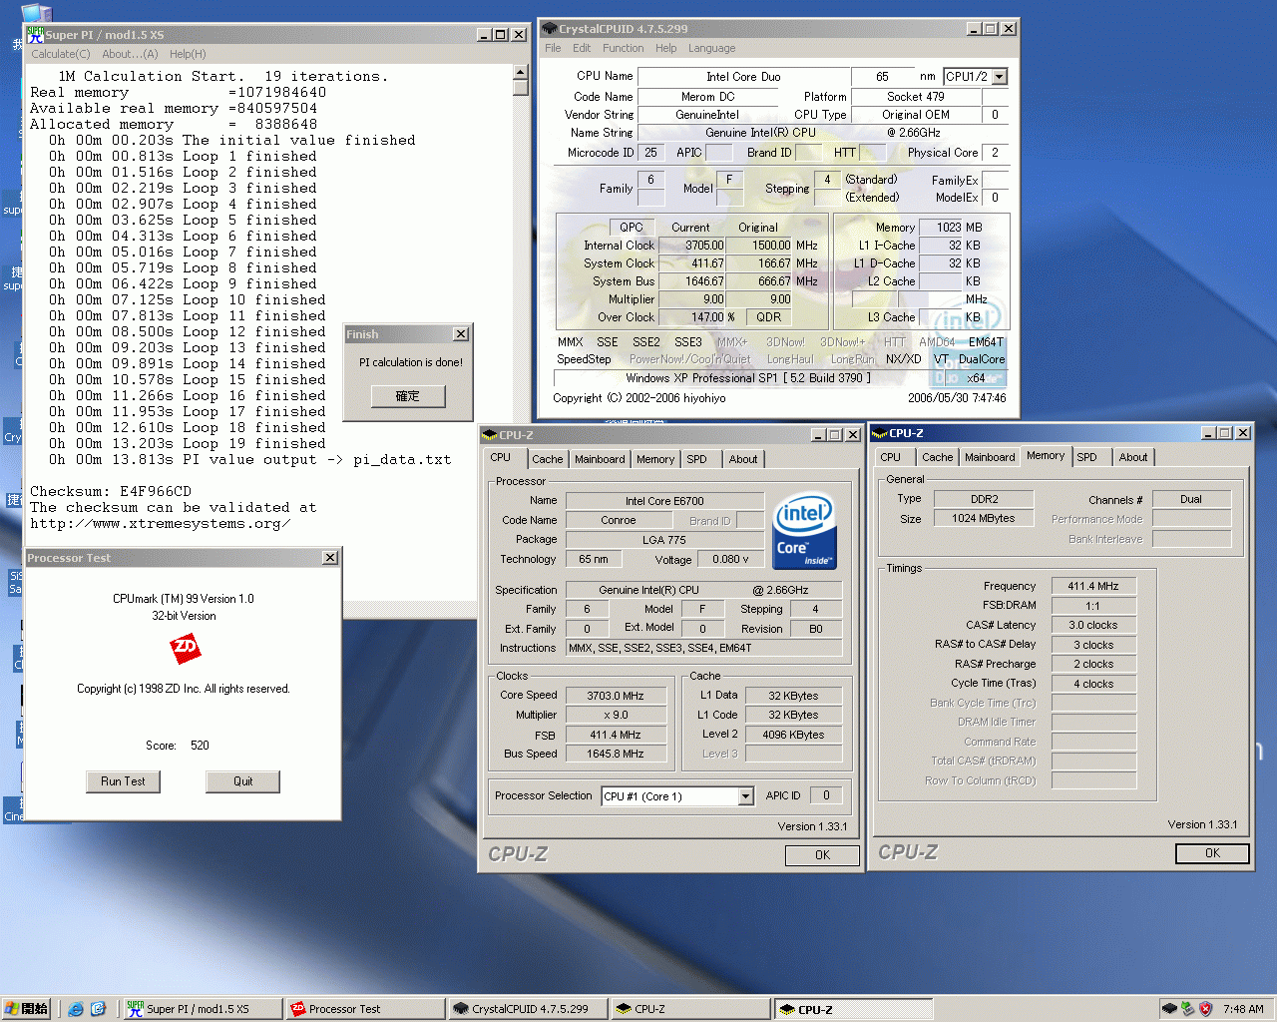
Task: Open the Function menu in CrystalCPUID
Action: [x=624, y=48]
